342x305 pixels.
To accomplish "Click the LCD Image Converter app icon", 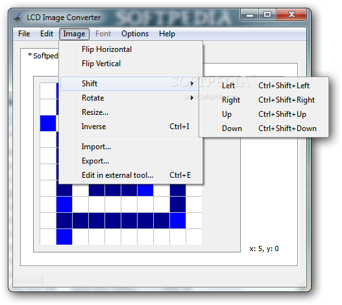I will (x=18, y=18).
